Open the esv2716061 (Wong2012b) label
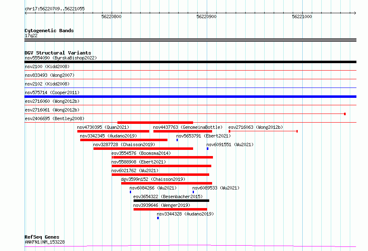The width and height of the screenshot is (368, 251). [52, 110]
